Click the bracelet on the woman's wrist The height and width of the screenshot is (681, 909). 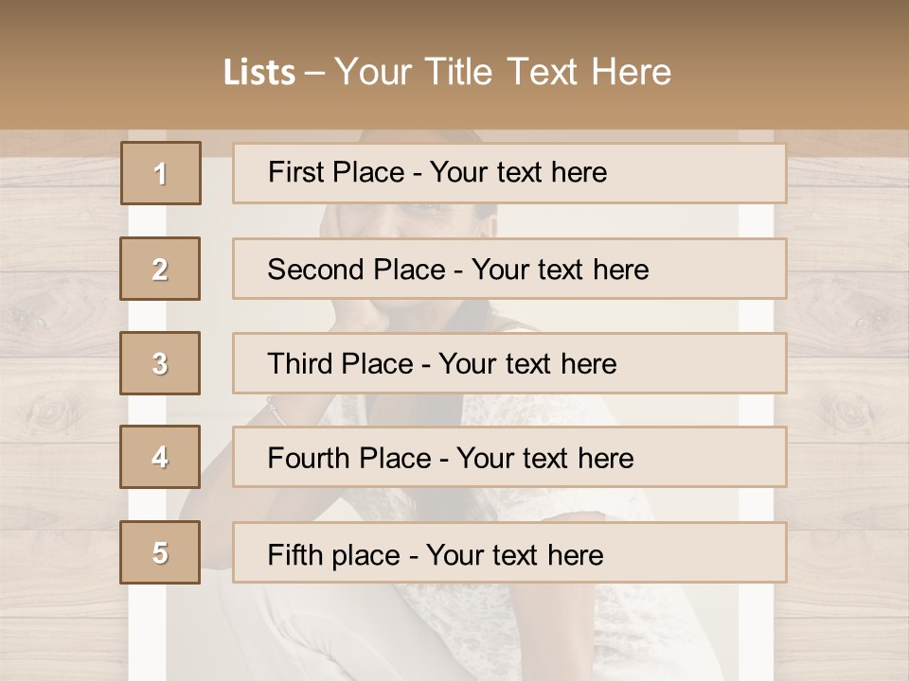tap(275, 410)
